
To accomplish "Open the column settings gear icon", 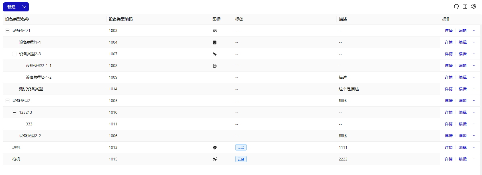I will point(474,7).
